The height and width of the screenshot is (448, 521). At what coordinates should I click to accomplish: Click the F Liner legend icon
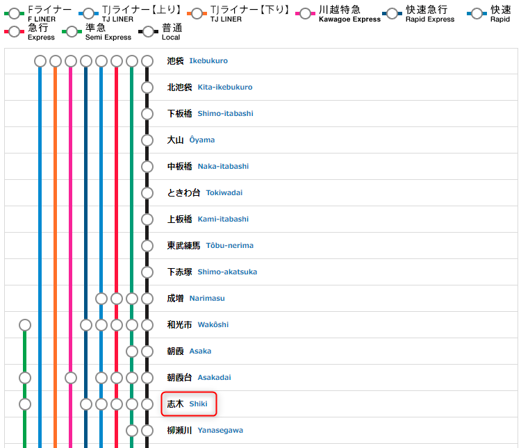click(15, 14)
